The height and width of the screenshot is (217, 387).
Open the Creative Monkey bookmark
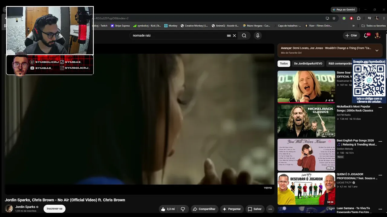pyautogui.click(x=194, y=26)
